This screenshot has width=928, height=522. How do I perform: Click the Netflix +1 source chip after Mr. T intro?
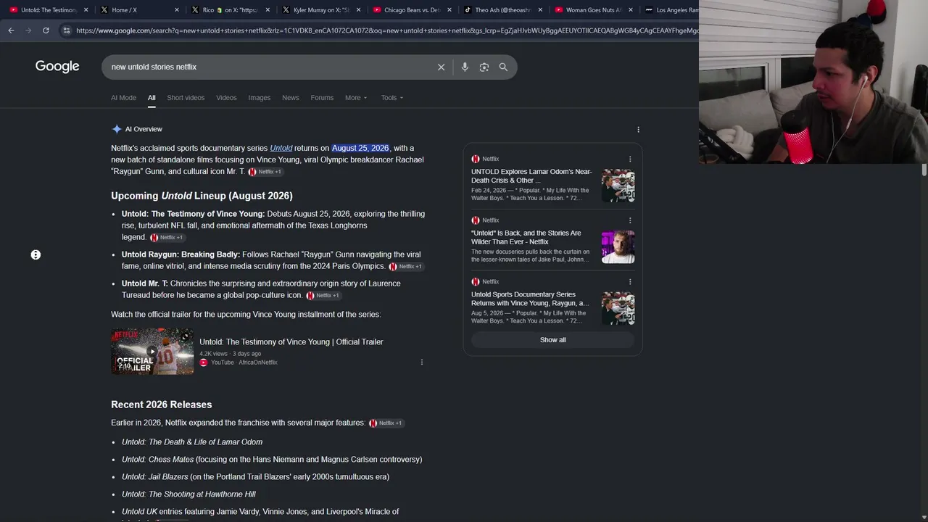(x=265, y=172)
